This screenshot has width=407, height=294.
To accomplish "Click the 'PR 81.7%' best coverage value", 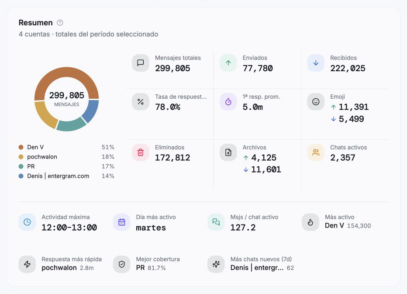I will point(151,268).
